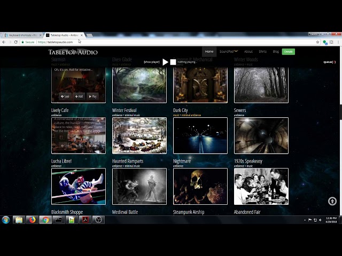The image size is (342, 256).
Task: Open OBS Studio from the taskbar
Action: 98,220
